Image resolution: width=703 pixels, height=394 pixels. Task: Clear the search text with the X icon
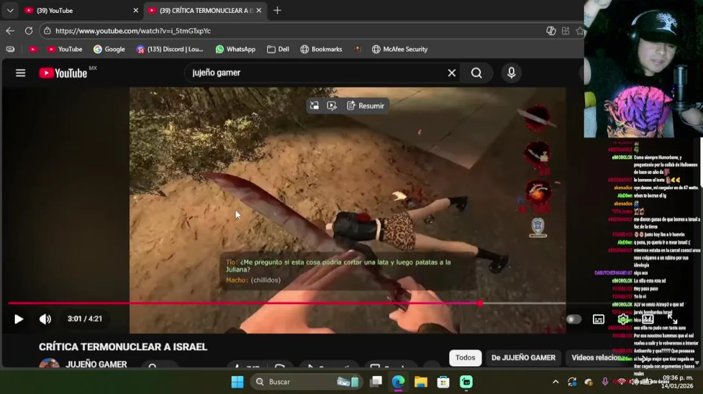coord(452,73)
